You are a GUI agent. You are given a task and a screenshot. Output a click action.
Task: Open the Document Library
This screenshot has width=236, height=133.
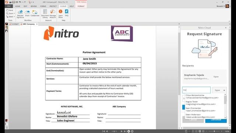(x=45, y=14)
